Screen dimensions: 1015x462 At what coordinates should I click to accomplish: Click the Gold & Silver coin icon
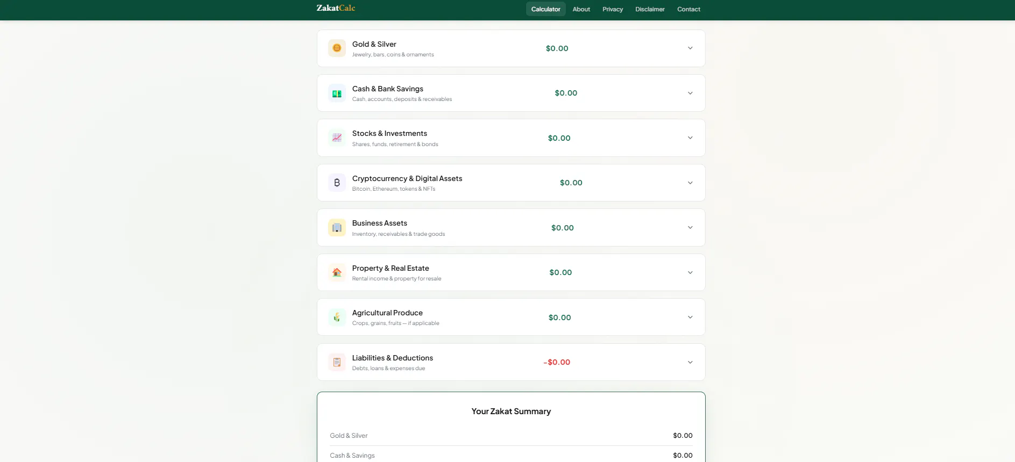pos(337,48)
